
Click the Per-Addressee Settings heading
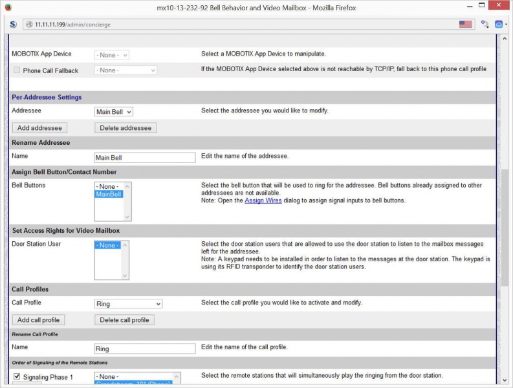click(47, 97)
